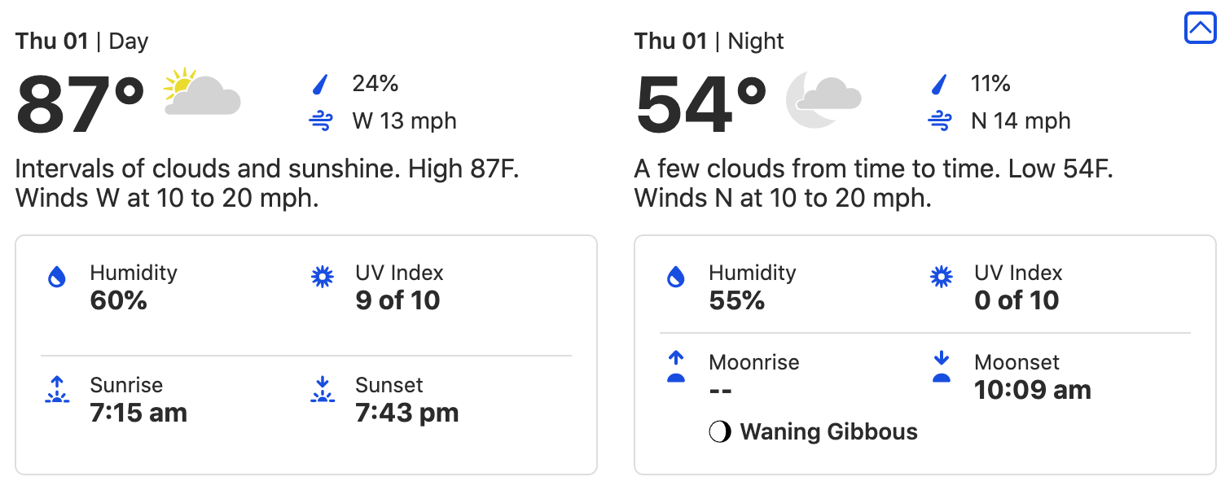Click the 54° nighttime low temperature

click(700, 106)
